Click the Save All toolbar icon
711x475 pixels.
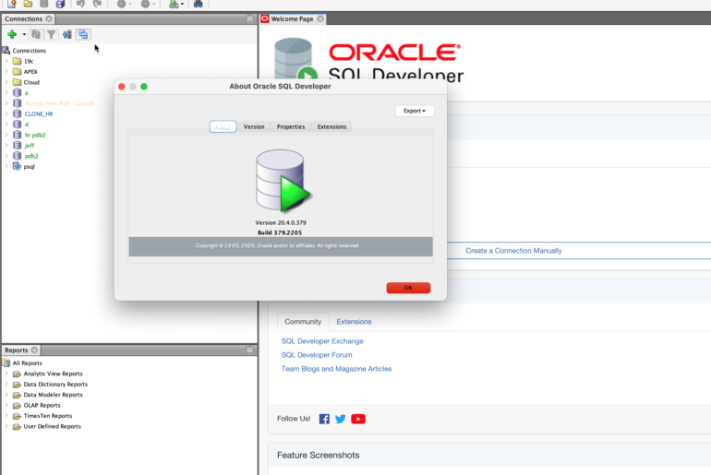tap(60, 4)
